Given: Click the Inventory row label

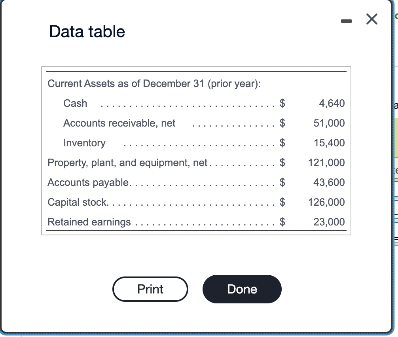Looking at the screenshot, I should (84, 143).
